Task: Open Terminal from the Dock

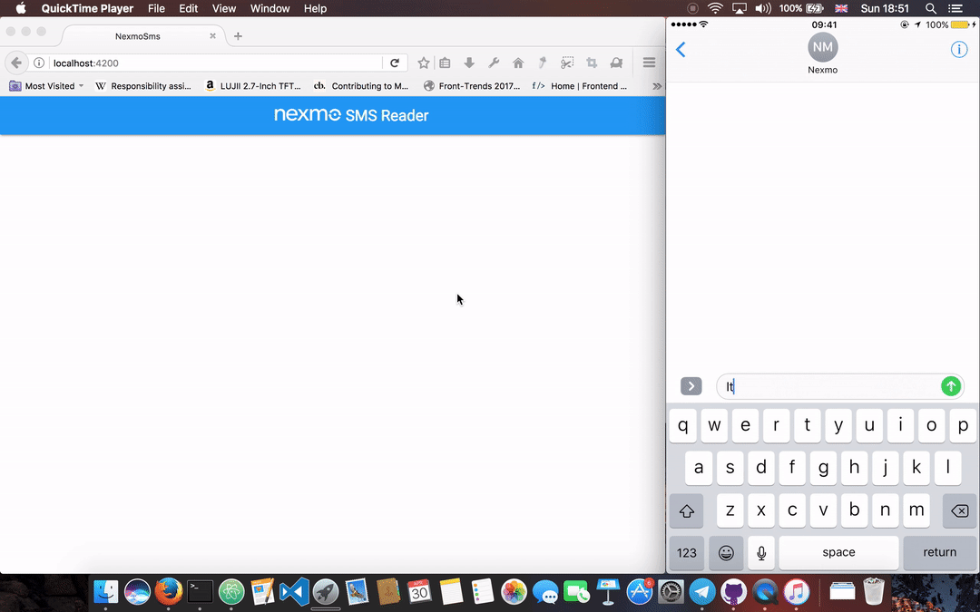Action: tap(200, 591)
